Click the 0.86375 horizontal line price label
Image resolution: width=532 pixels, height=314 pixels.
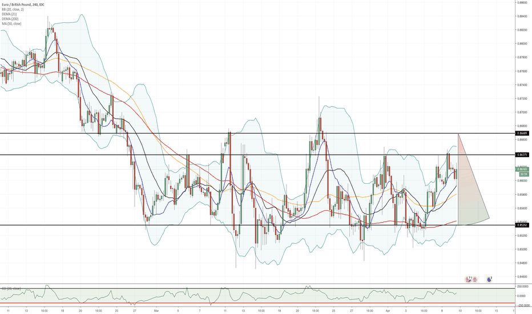pyautogui.click(x=522, y=155)
